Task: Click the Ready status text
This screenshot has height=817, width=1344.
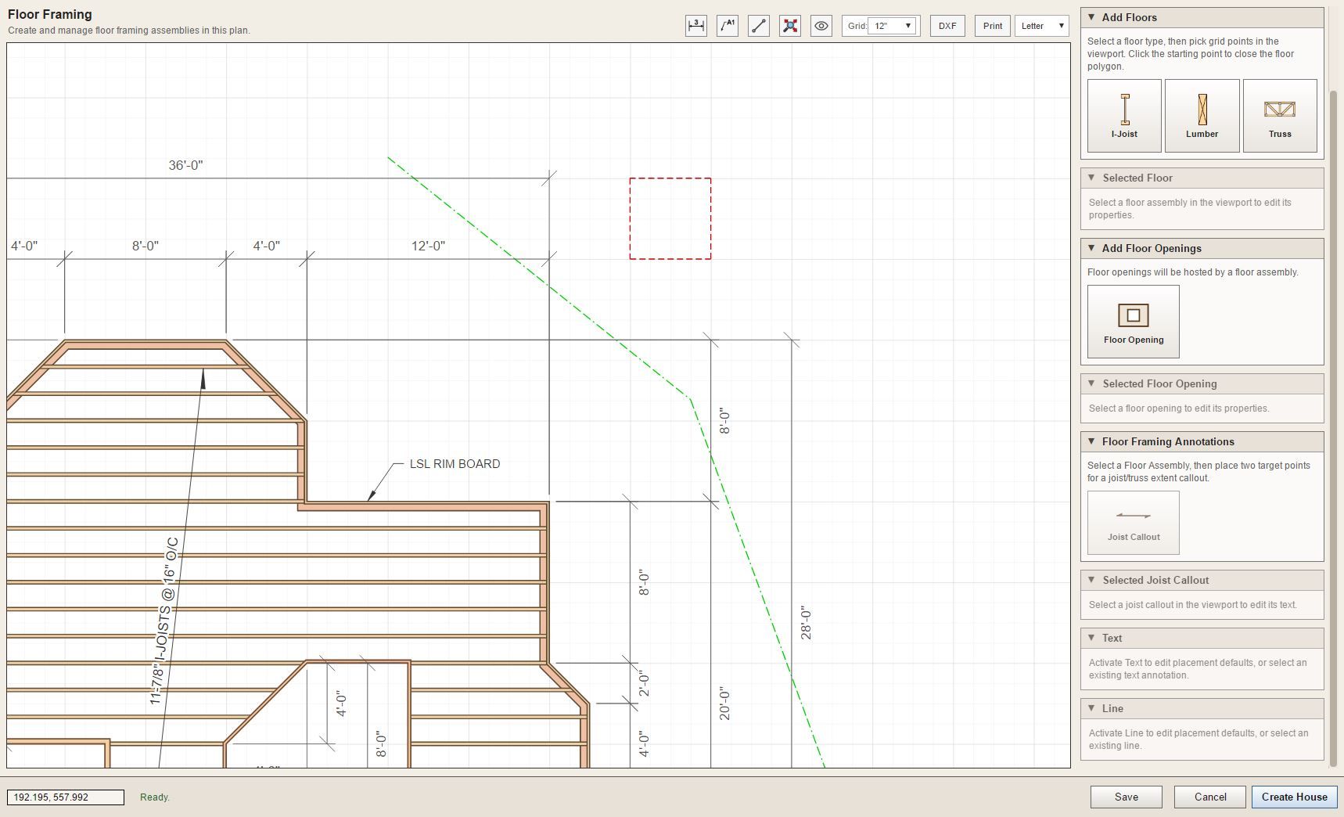Action: tap(155, 797)
